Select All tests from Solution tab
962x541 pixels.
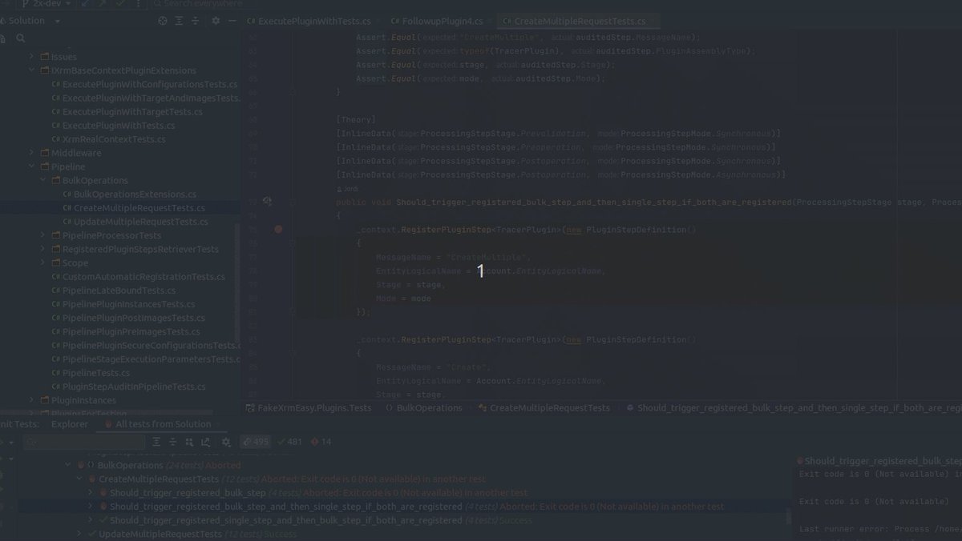point(163,424)
